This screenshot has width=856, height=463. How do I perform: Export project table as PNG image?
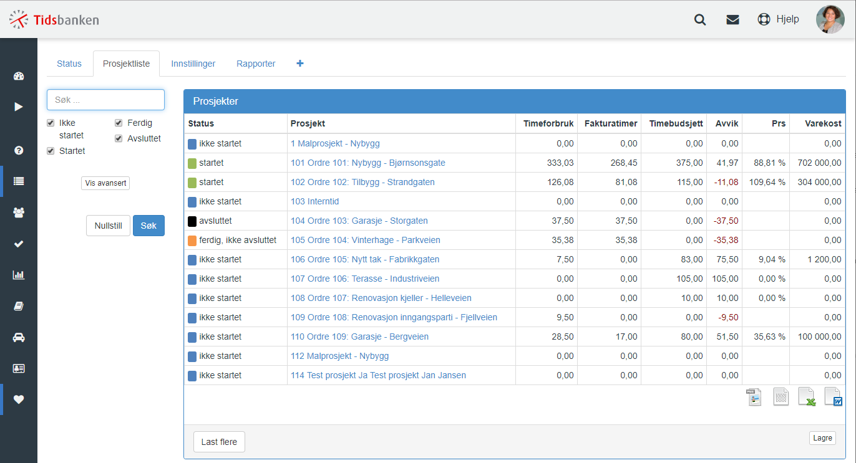(754, 397)
